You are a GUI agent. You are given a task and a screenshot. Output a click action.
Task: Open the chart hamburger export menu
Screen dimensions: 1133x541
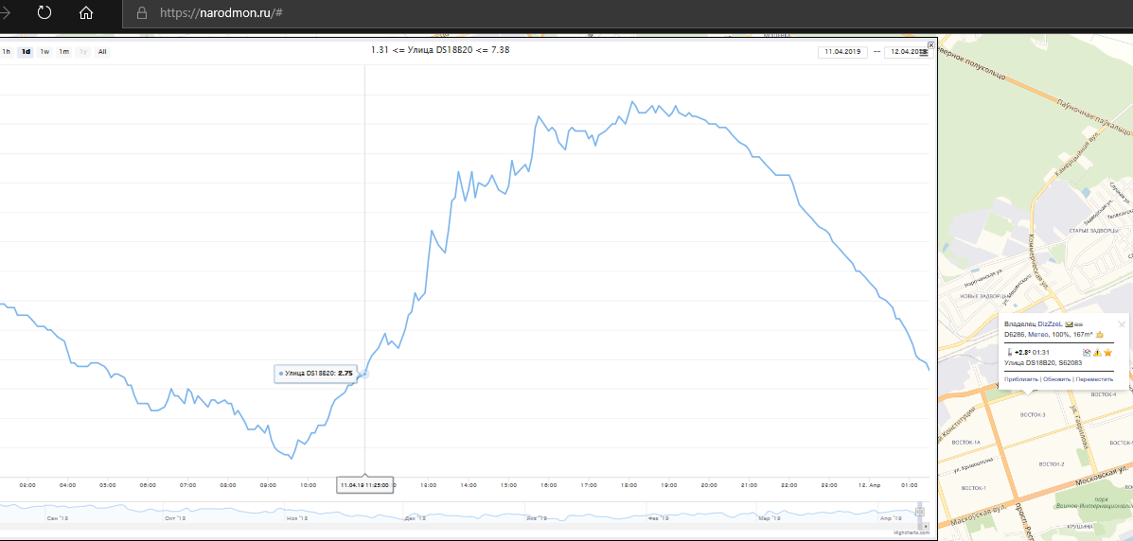point(924,53)
